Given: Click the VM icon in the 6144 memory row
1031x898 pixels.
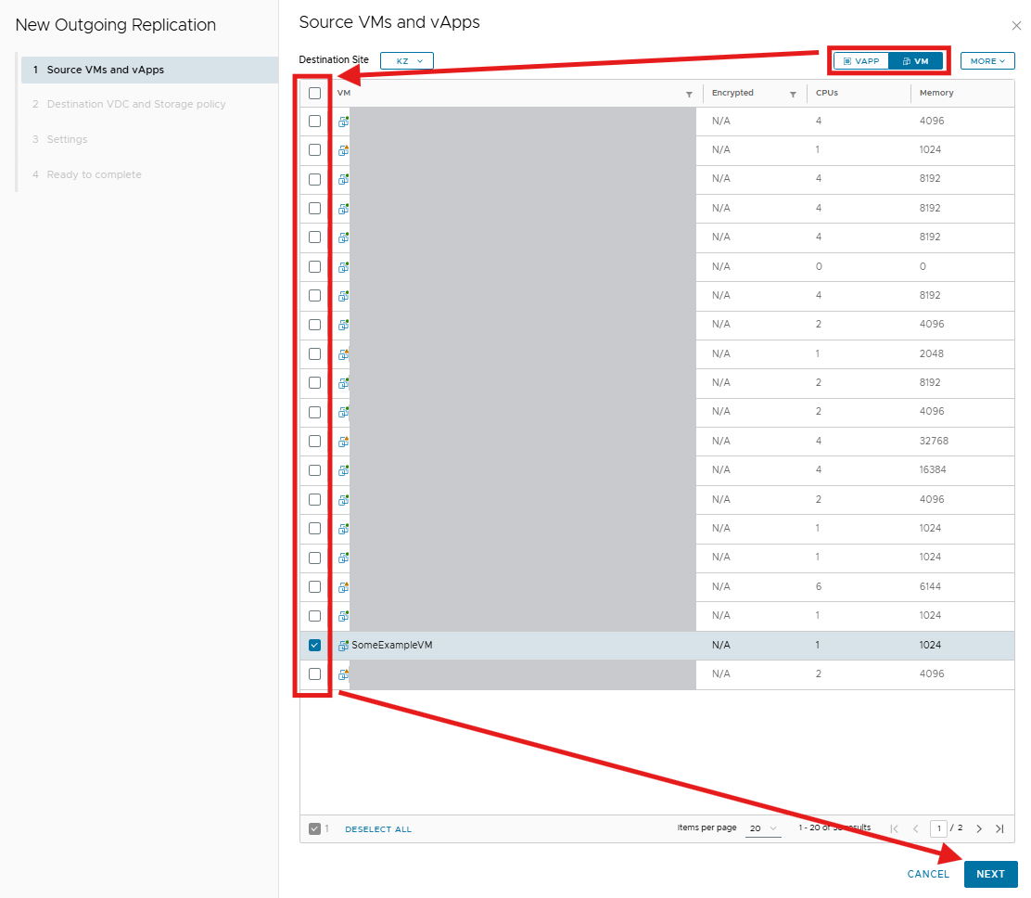Looking at the screenshot, I should (x=343, y=587).
